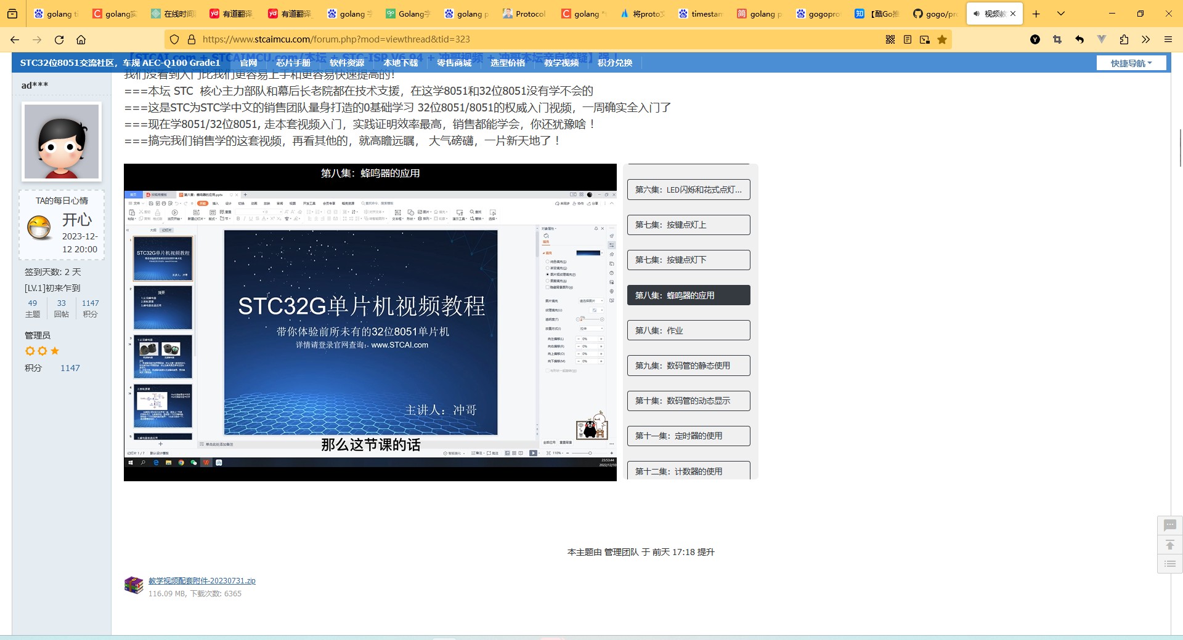Open the browser home page

pyautogui.click(x=81, y=39)
